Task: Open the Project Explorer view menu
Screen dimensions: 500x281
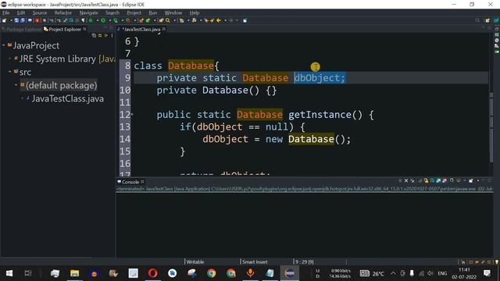Action: pyautogui.click(x=112, y=35)
